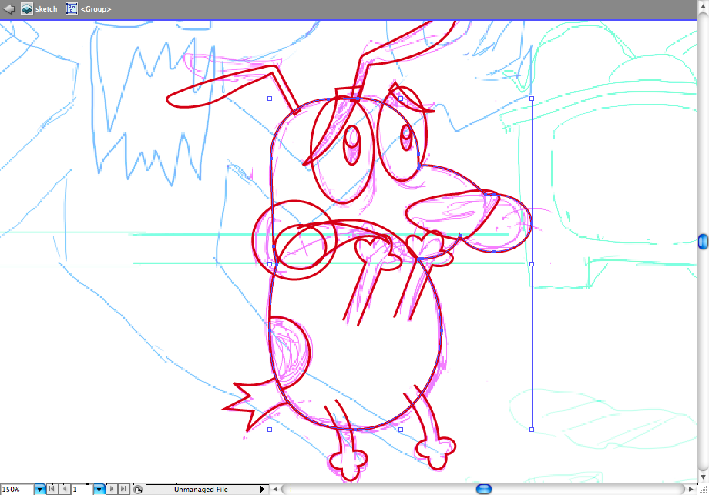Viewport: 709px width, 495px height.
Task: Click the horizontal scrollbar right arrow
Action: pyautogui.click(x=691, y=489)
